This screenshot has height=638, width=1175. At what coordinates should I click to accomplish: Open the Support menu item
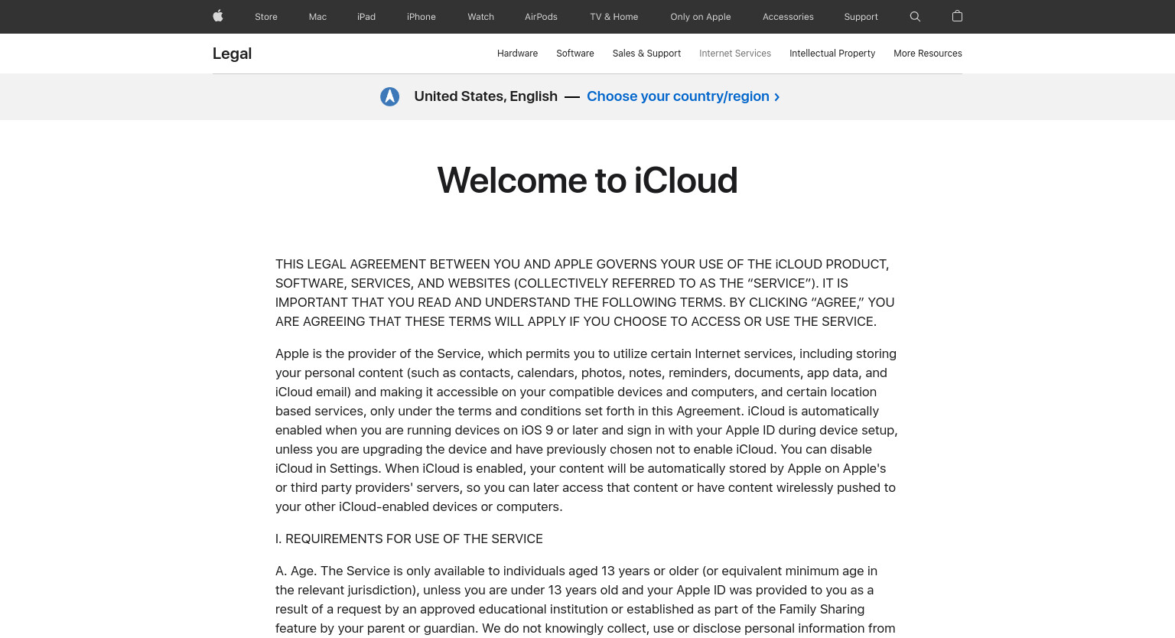tap(861, 17)
